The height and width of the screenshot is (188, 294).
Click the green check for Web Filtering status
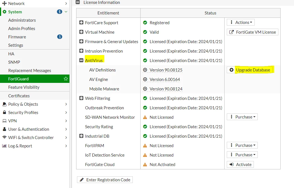point(145,98)
